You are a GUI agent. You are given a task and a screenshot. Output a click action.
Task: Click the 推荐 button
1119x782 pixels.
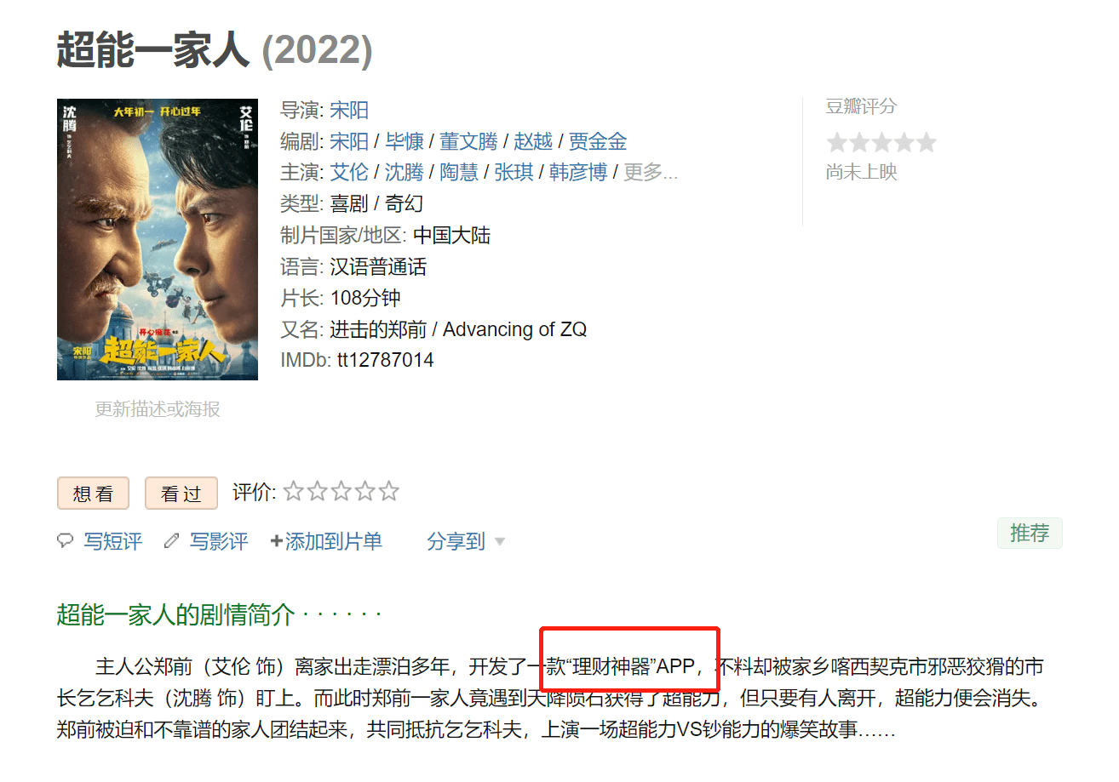[1030, 533]
